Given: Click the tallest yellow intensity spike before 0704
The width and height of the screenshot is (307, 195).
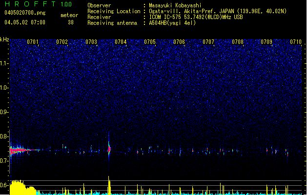Looking at the screenshot, I should tap(109, 185).
